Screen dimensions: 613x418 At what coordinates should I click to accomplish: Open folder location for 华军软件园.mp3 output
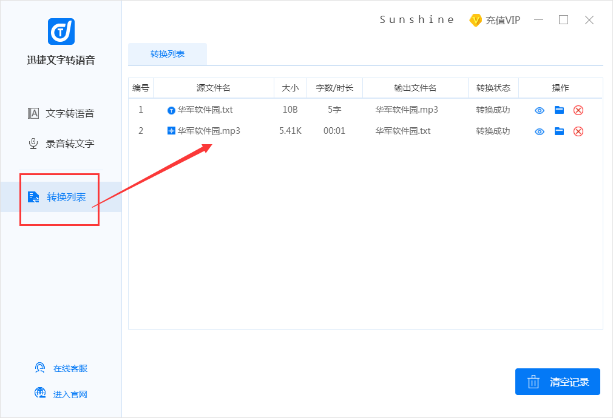558,131
